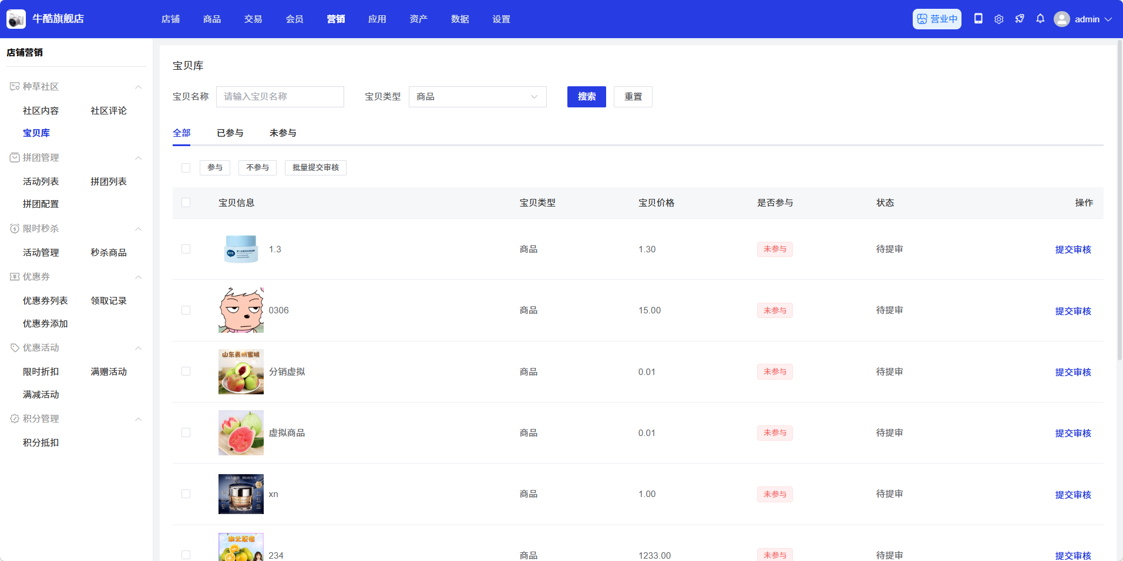Collapse the 优惠券 sidebar section
Viewport: 1123px width, 561px height.
[x=139, y=277]
